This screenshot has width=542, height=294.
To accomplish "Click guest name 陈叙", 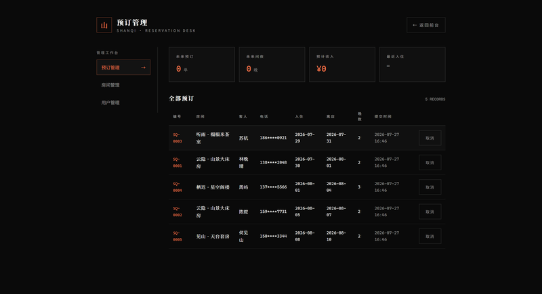I will [x=243, y=212].
